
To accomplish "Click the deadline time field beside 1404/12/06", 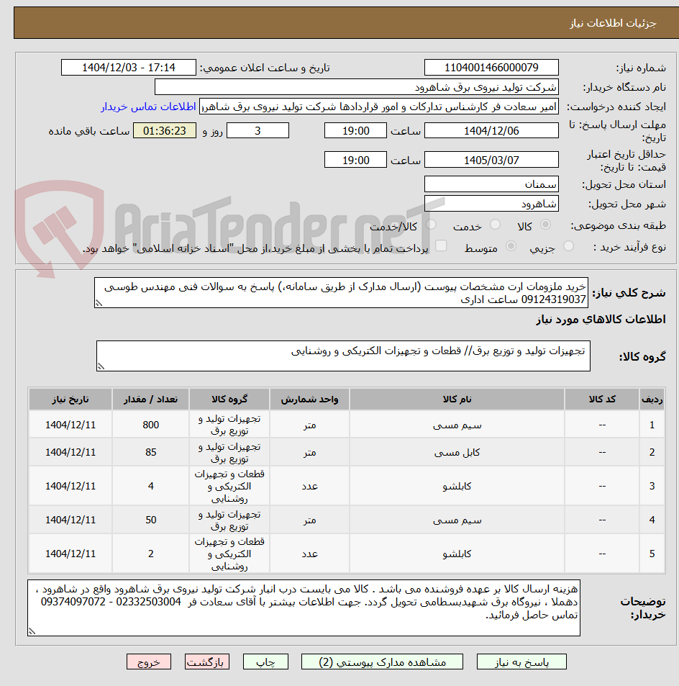I will (x=355, y=130).
